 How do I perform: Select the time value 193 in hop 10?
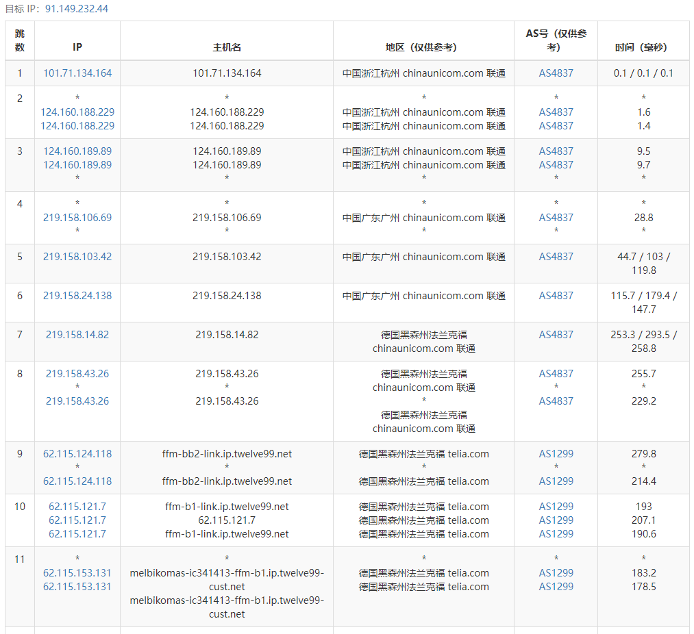click(643, 506)
